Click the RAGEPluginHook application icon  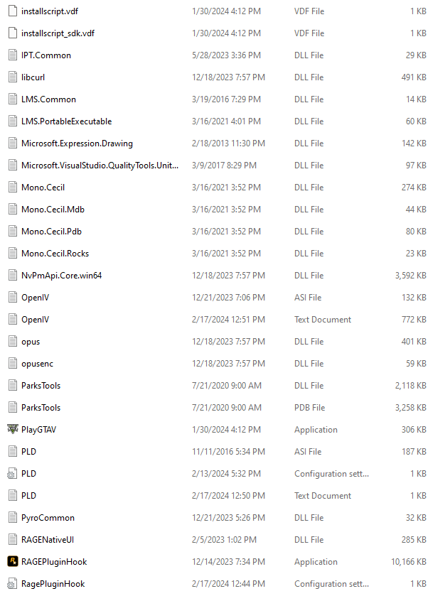(x=12, y=561)
